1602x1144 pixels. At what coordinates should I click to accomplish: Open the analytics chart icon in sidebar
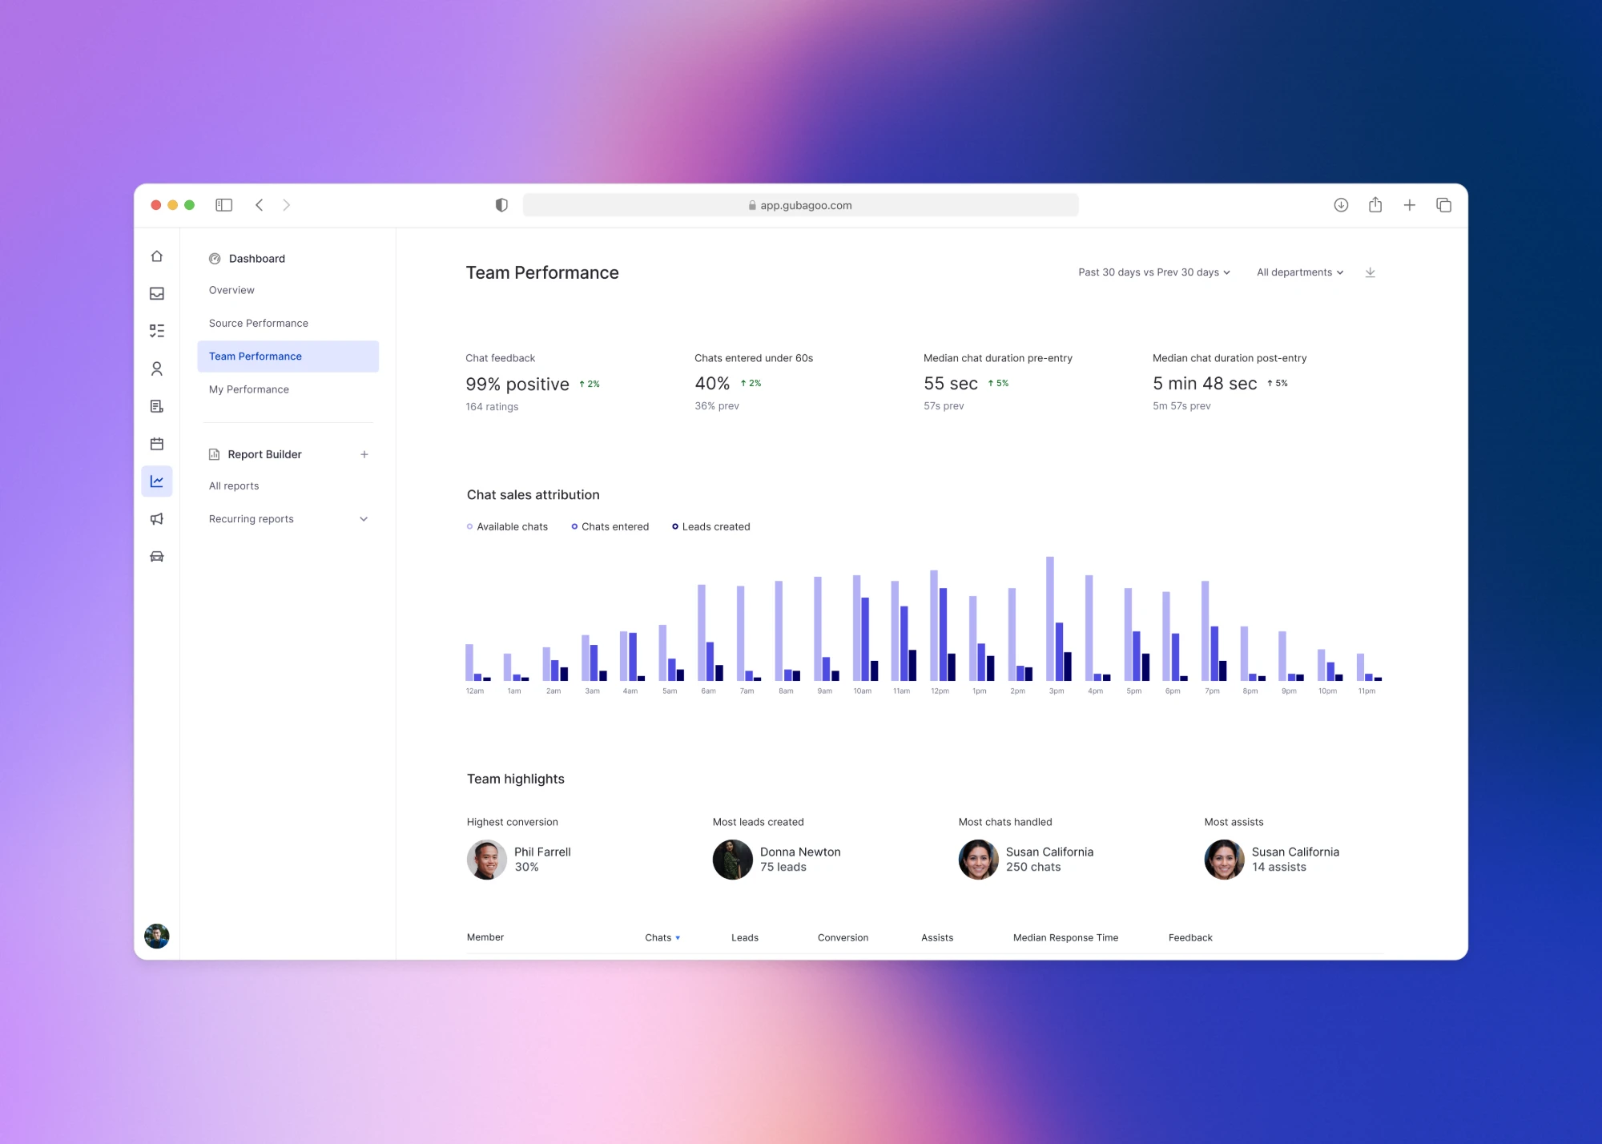coord(157,481)
